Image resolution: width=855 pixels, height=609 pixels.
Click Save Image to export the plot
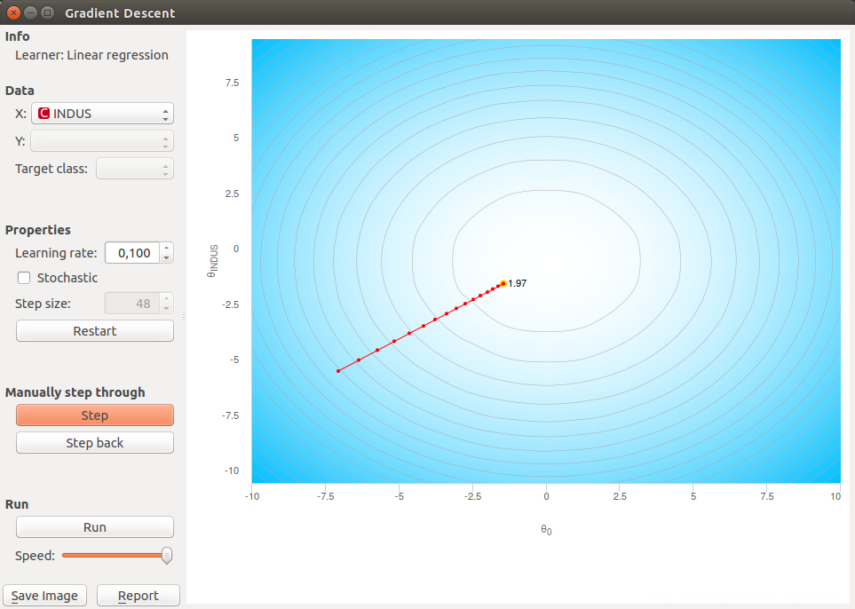pyautogui.click(x=44, y=595)
